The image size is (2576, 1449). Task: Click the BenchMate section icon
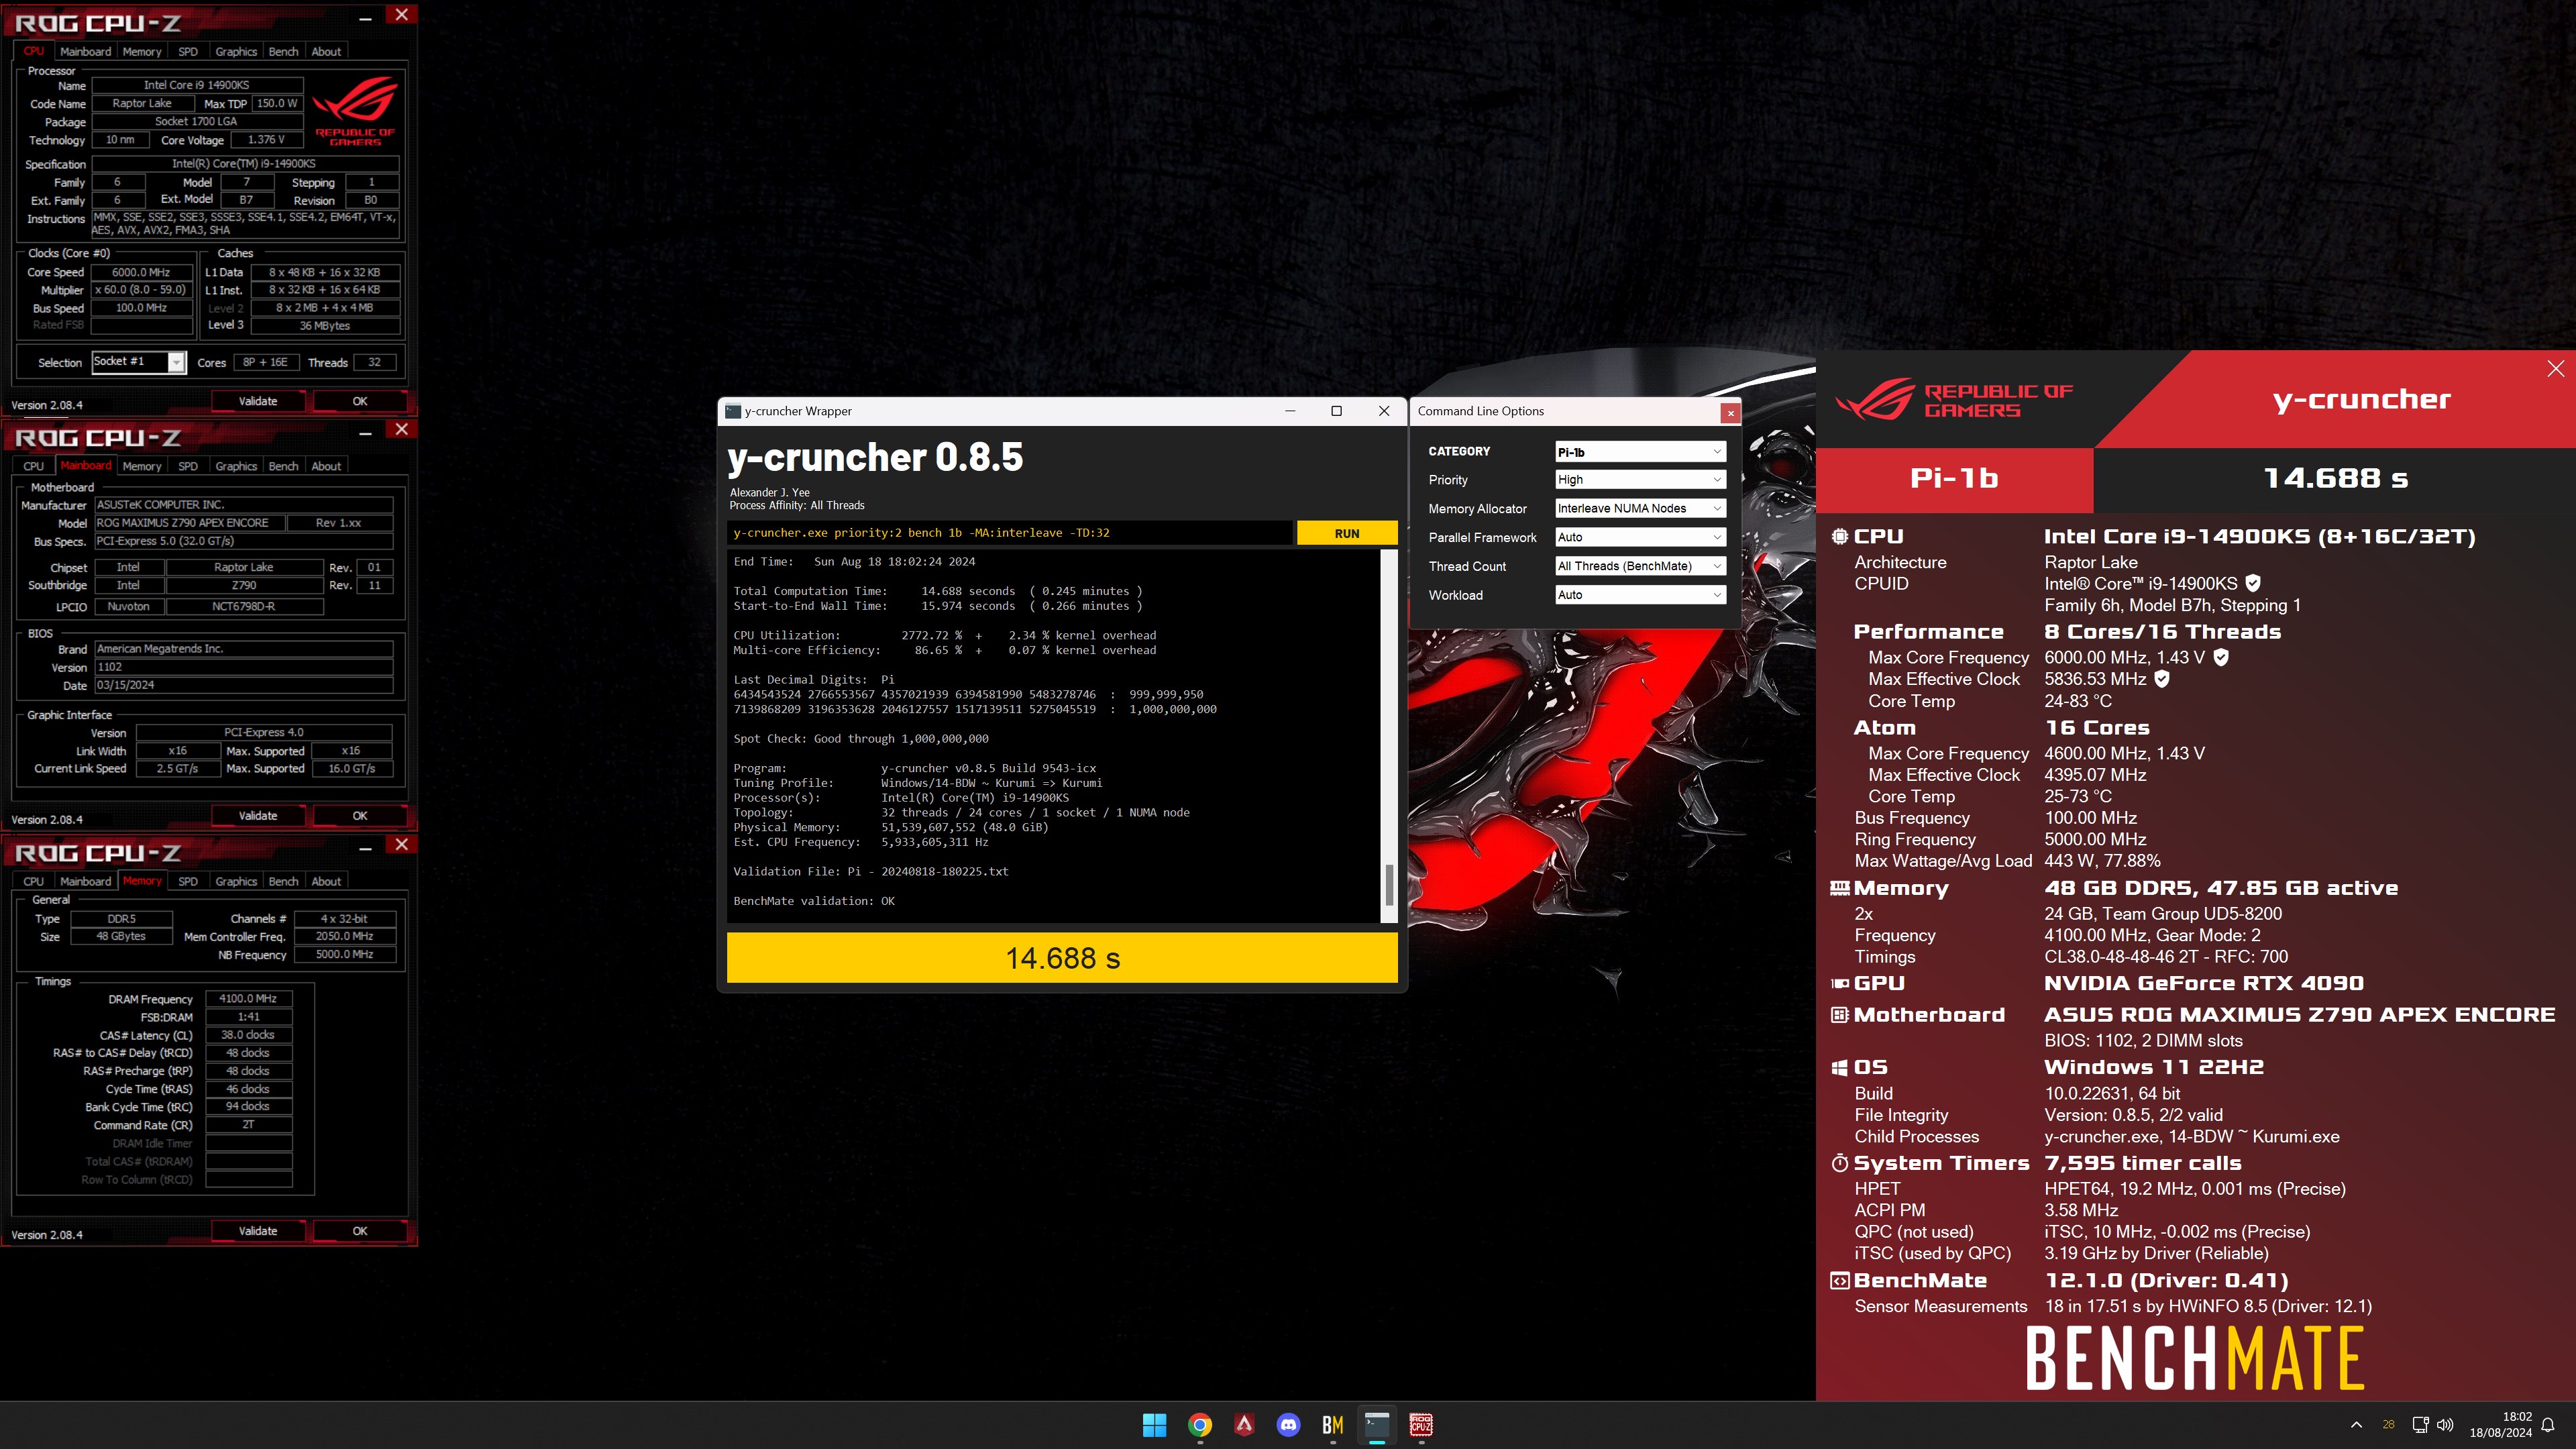tap(1839, 1280)
